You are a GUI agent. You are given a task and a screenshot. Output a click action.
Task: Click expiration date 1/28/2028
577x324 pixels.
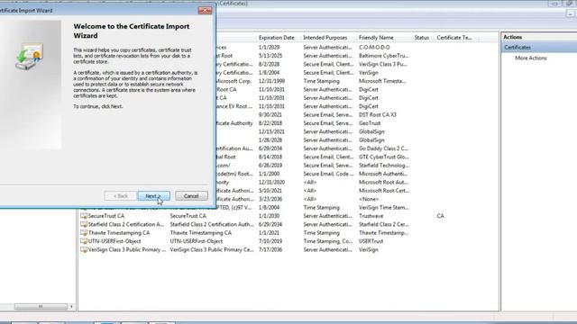point(270,140)
